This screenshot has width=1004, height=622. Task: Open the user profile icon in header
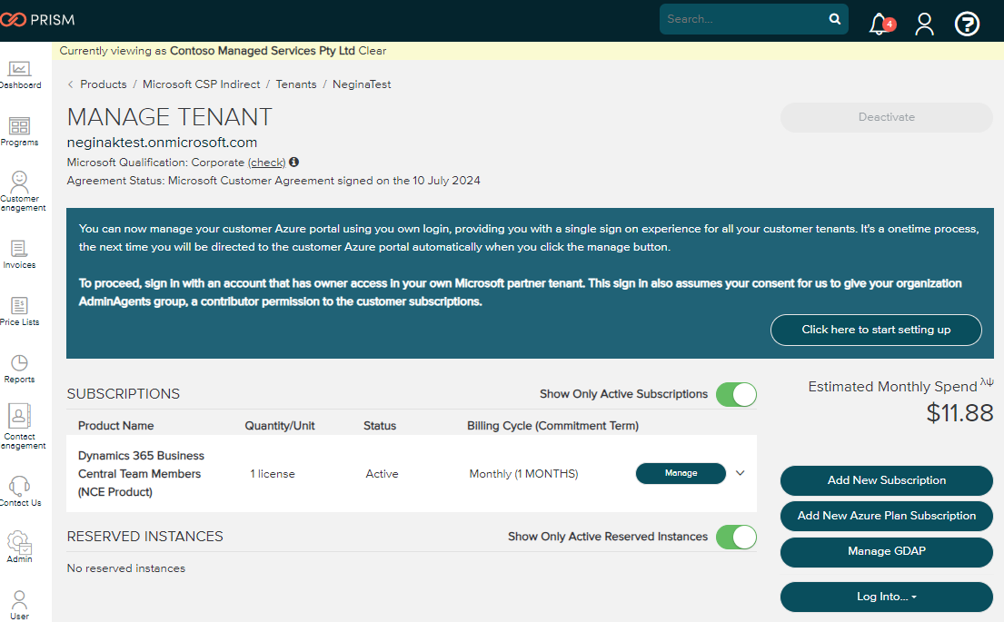[924, 25]
